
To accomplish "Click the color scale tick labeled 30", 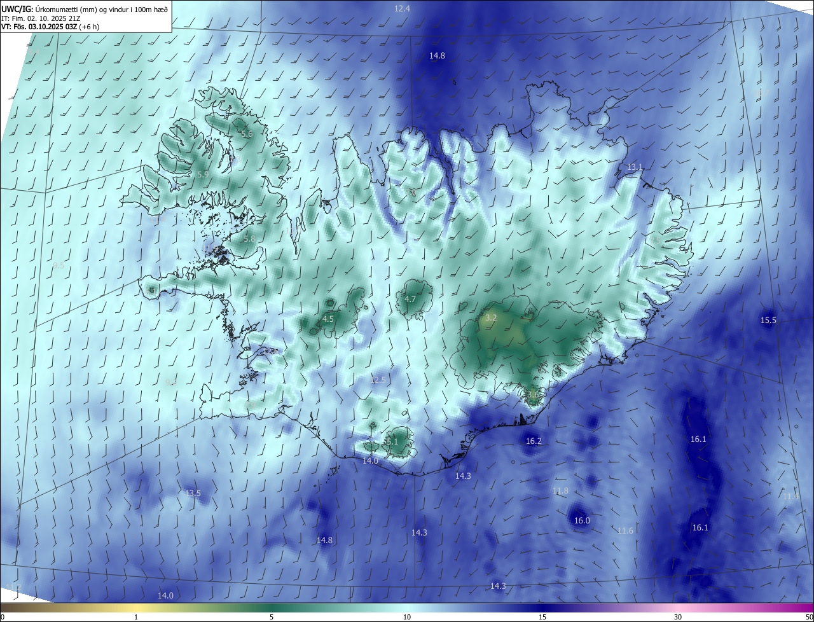I will 678,617.
